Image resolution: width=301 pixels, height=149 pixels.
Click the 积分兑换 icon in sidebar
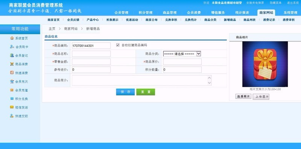12,99
